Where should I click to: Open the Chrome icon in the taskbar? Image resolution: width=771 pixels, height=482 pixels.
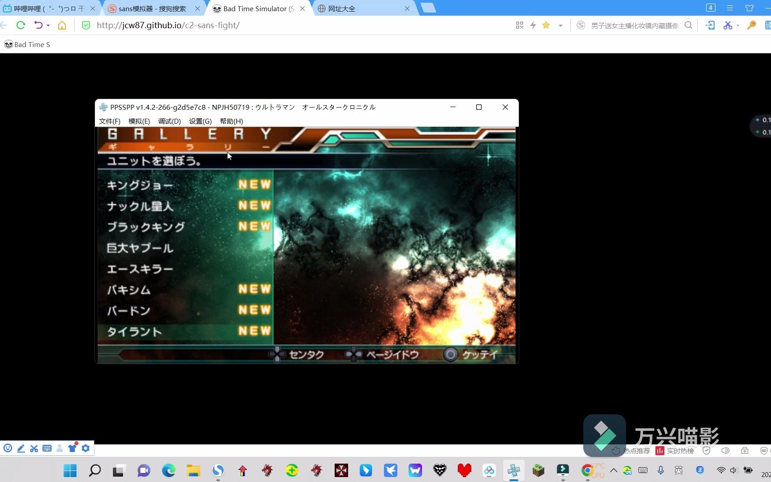pos(587,470)
